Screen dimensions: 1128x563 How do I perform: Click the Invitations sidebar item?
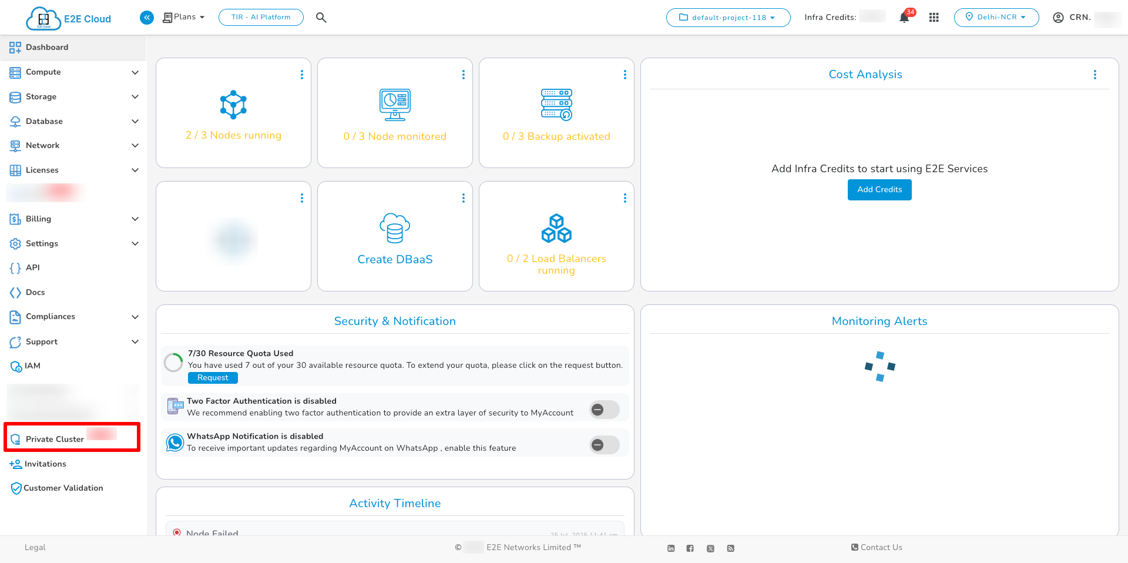(45, 464)
